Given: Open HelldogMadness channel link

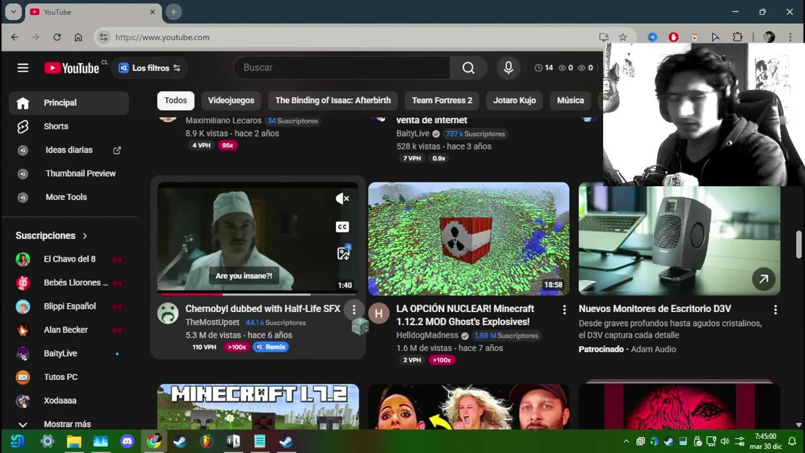Looking at the screenshot, I should click(427, 335).
